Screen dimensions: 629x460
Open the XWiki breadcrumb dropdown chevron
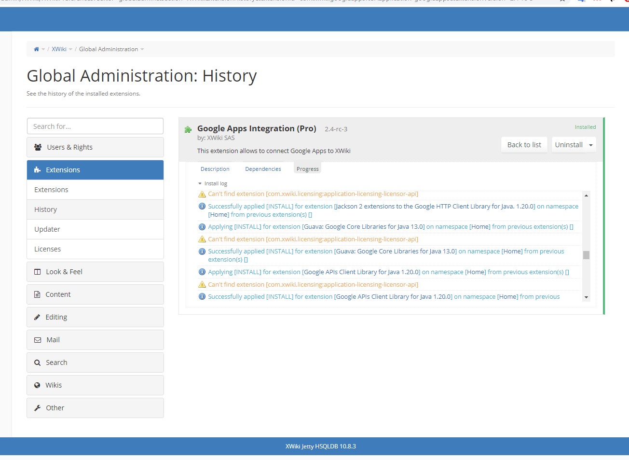click(x=70, y=49)
